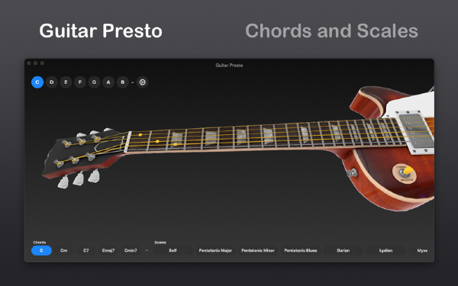Choose the Cm chord
Viewport: 458px width, 286px height.
(63, 250)
